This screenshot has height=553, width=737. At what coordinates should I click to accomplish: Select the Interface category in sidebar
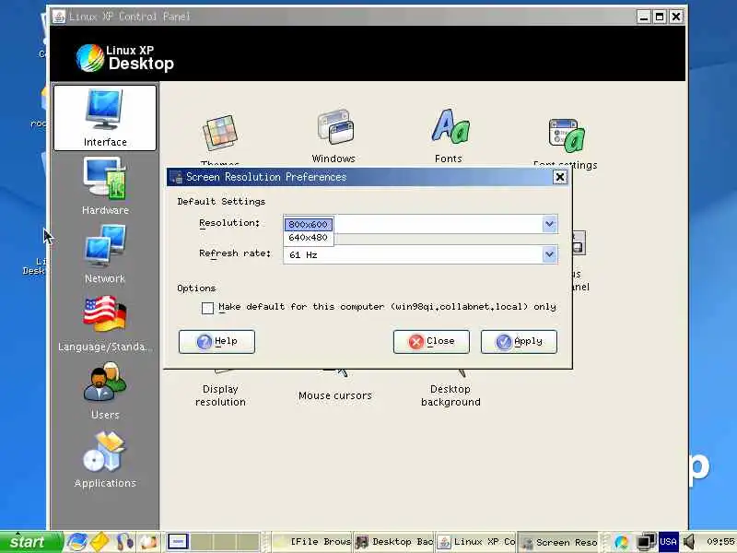105,118
